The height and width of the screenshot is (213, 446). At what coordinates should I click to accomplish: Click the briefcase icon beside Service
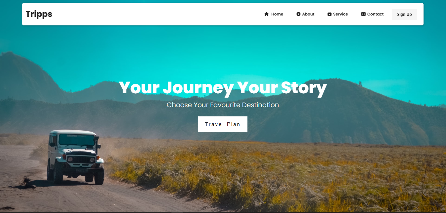point(329,14)
